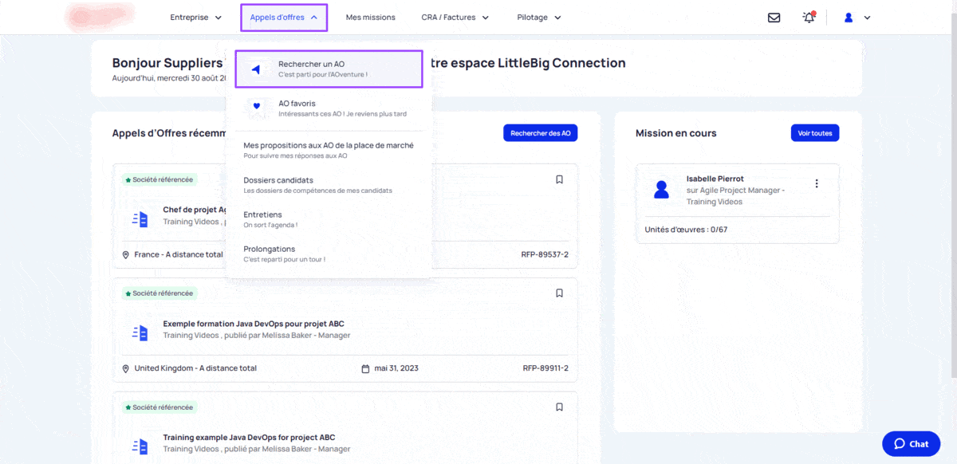Expand the CRA / Factures menu
Image resolution: width=957 pixels, height=464 pixels.
pos(455,18)
